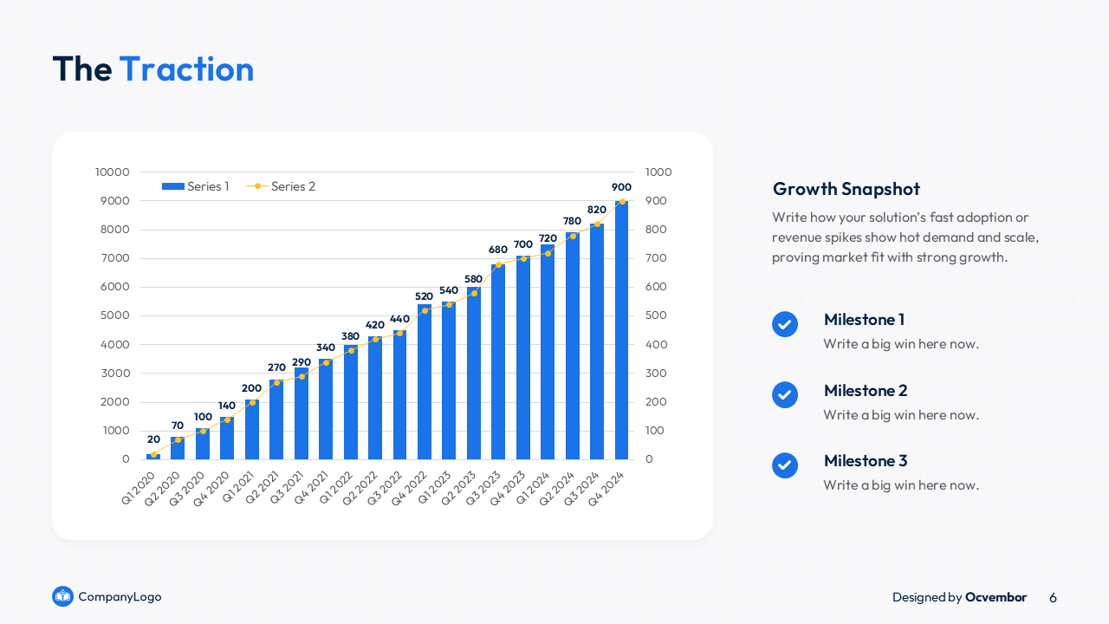The height and width of the screenshot is (624, 1109).
Task: Click the Milestone 1 checkmark icon
Action: coord(784,324)
